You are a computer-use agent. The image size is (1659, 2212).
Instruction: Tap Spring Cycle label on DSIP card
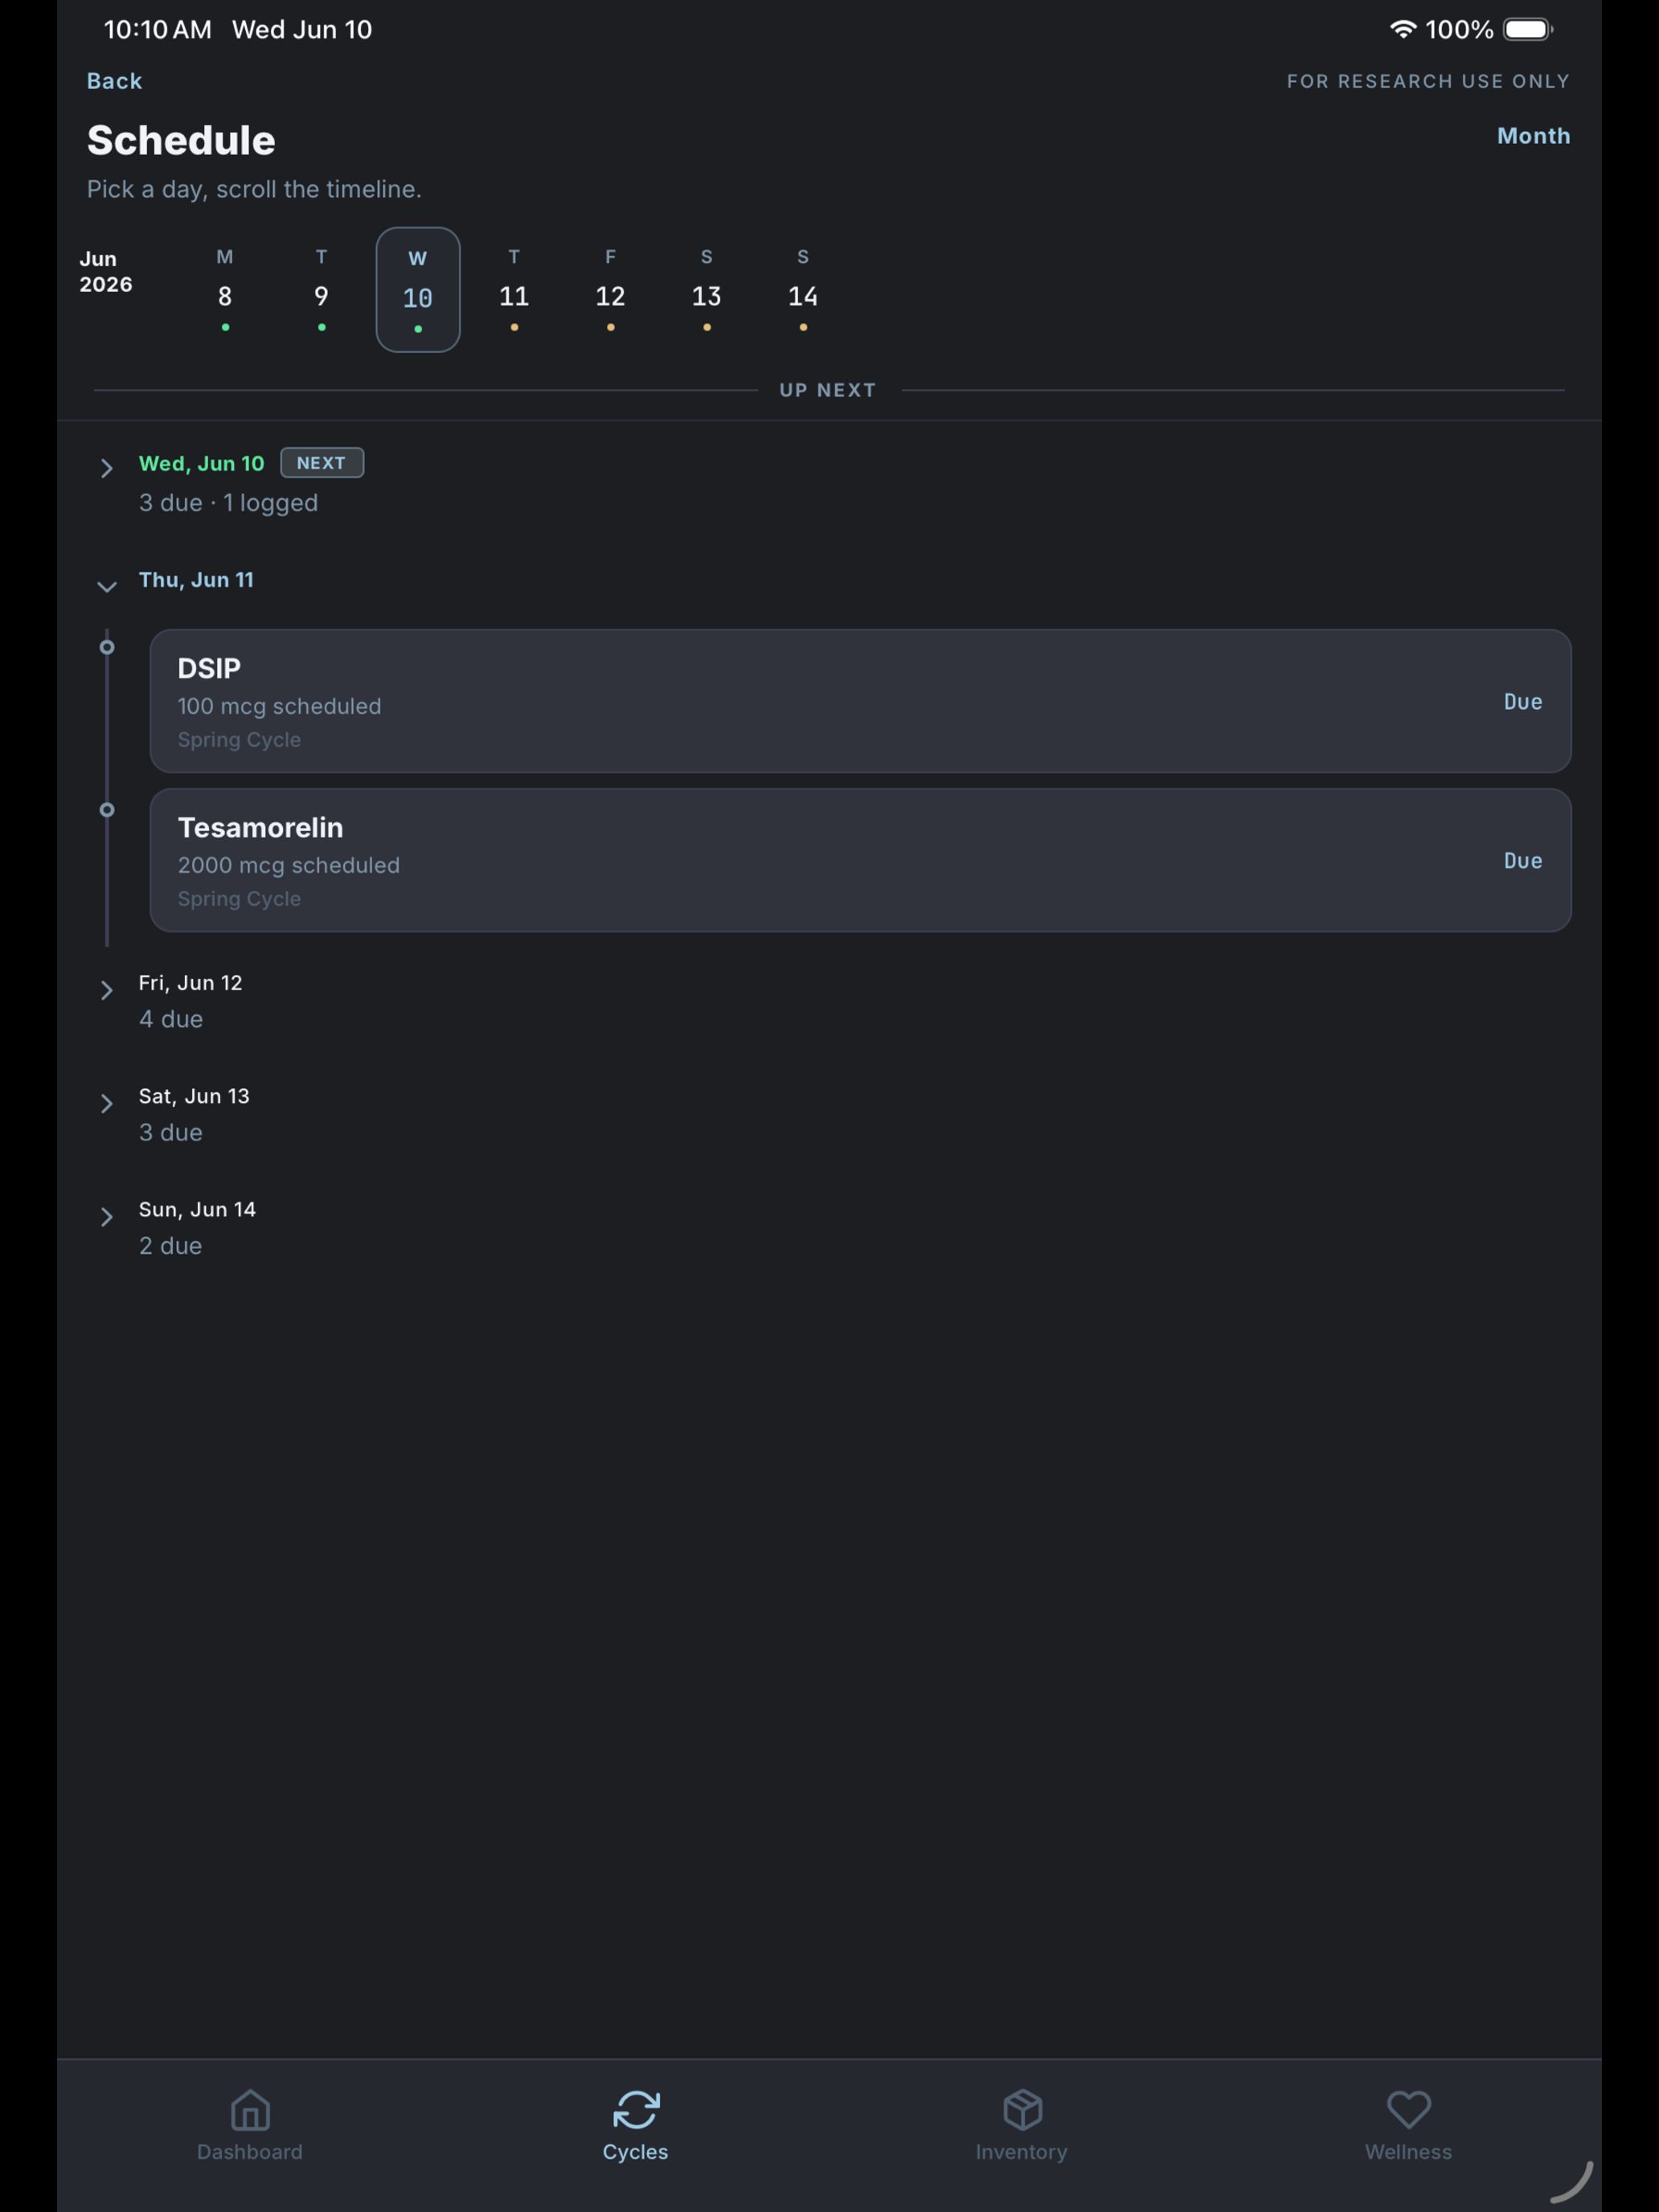pos(239,740)
